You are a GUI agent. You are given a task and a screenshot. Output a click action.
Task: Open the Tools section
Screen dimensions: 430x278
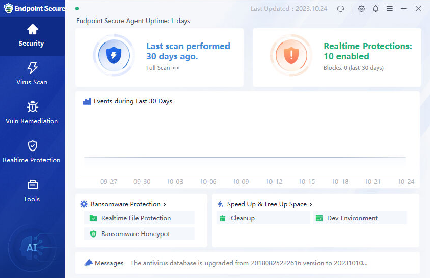32,191
